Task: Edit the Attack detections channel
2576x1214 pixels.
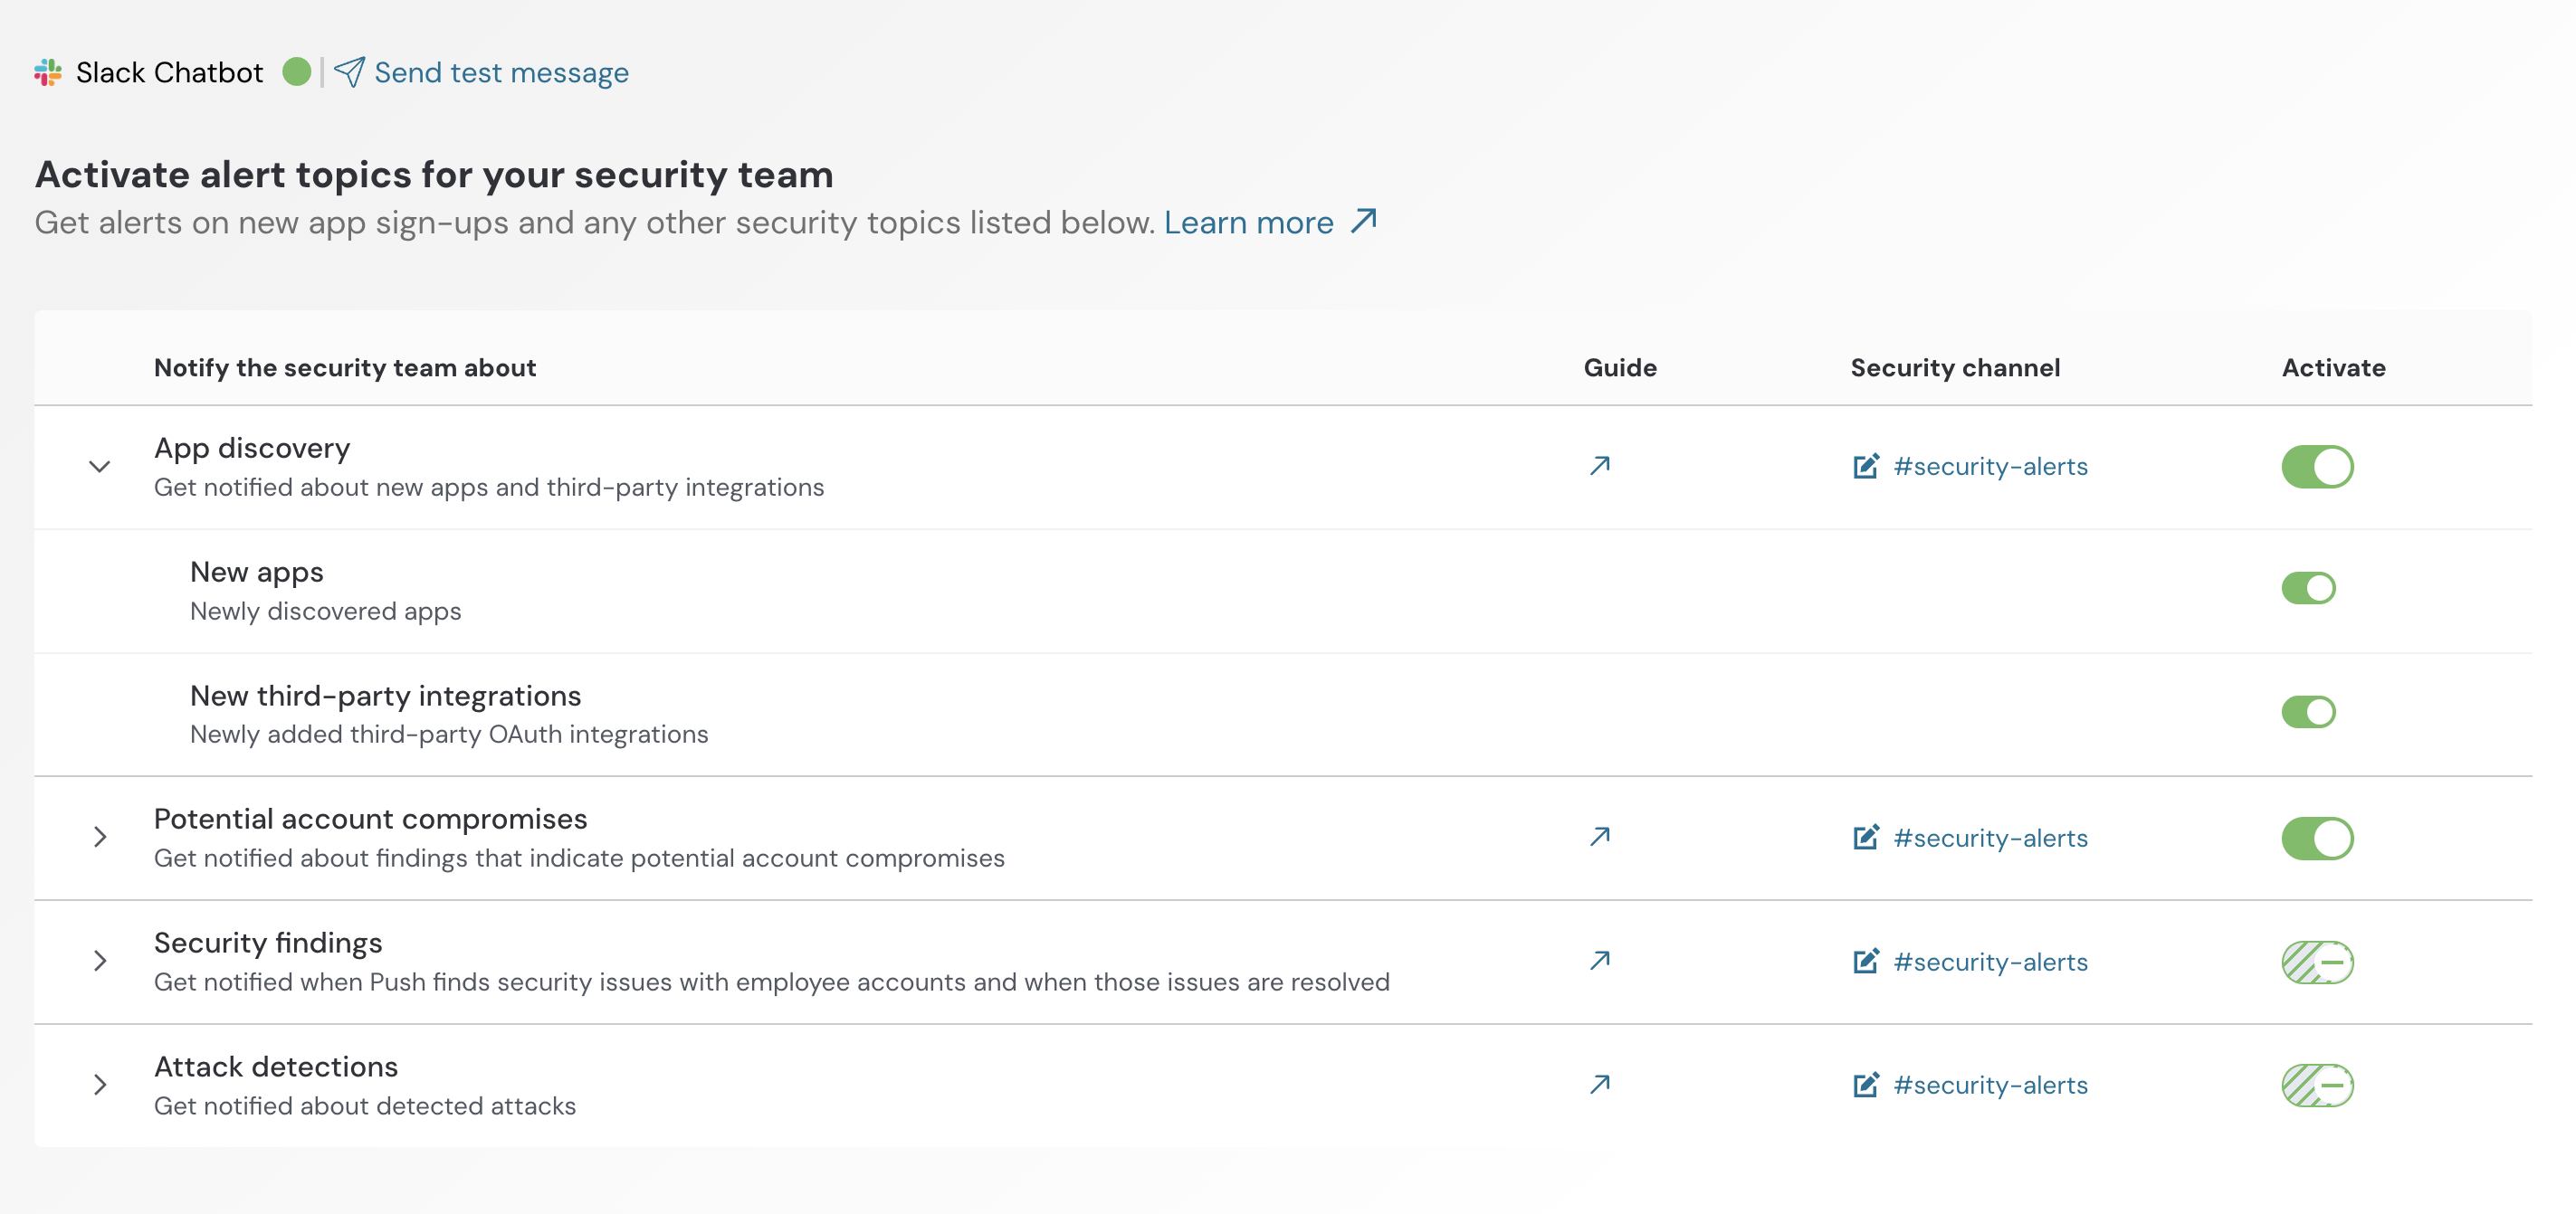Action: coord(1865,1086)
